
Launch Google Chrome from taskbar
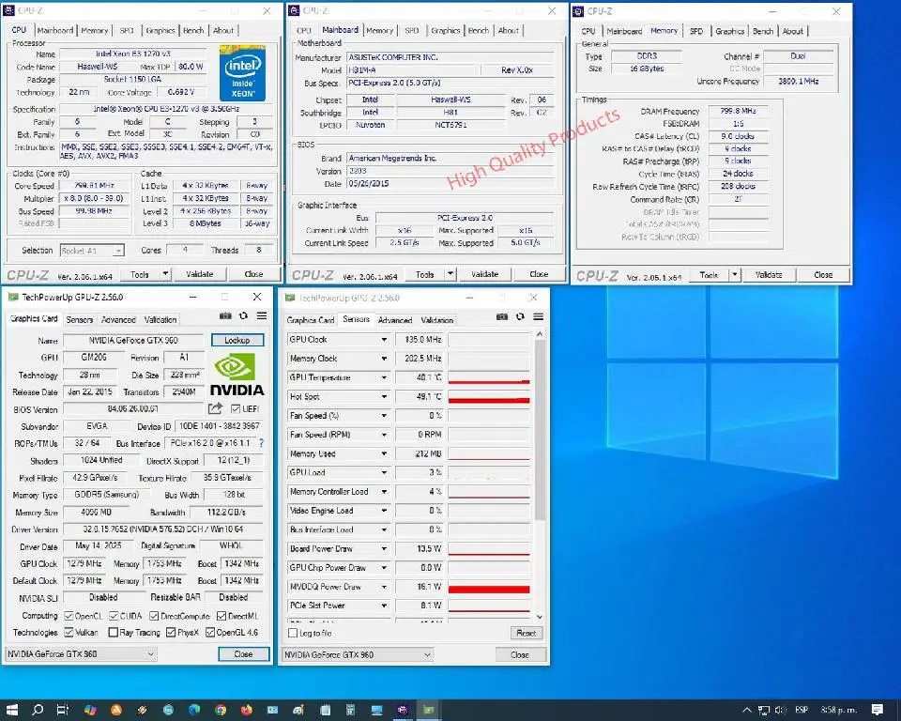tap(221, 710)
